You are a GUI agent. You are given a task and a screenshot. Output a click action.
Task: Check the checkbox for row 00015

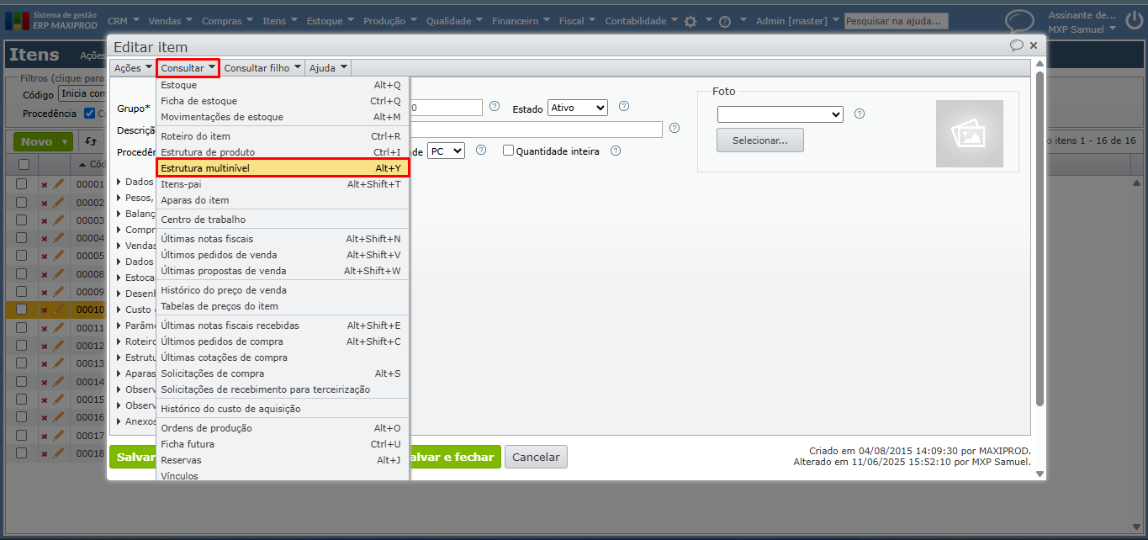pyautogui.click(x=22, y=399)
